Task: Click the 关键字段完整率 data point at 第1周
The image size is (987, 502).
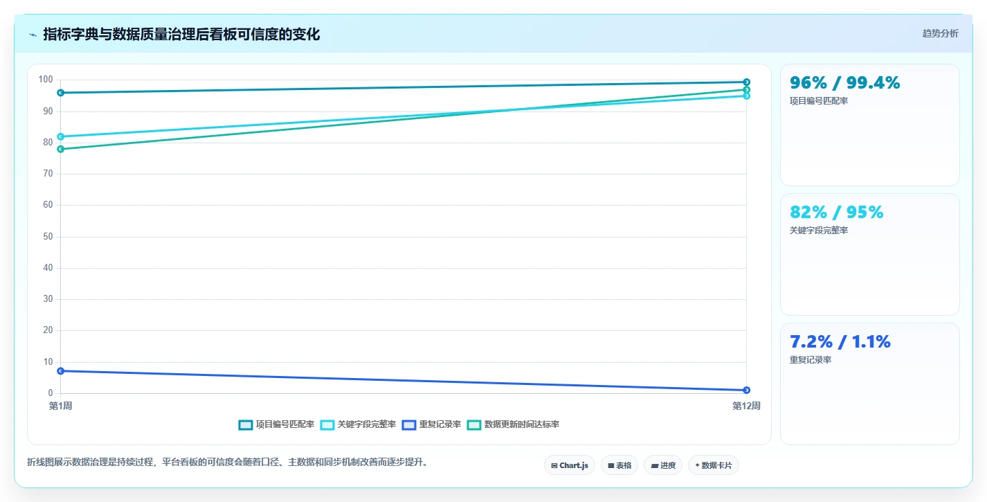Action: pyautogui.click(x=61, y=136)
